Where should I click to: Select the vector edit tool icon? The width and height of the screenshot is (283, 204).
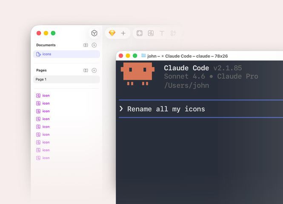click(x=151, y=33)
